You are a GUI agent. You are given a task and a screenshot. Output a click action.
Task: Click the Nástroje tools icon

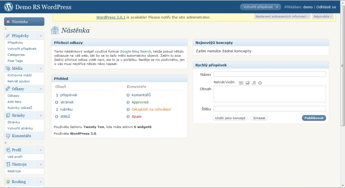tap(8, 164)
